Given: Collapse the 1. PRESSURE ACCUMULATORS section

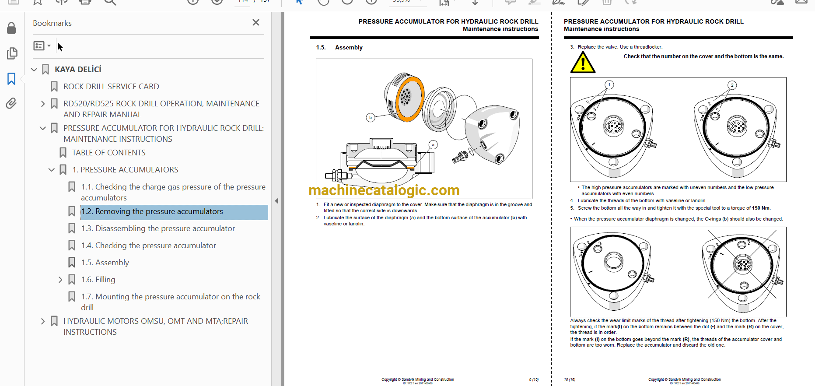Looking at the screenshot, I should [x=52, y=170].
